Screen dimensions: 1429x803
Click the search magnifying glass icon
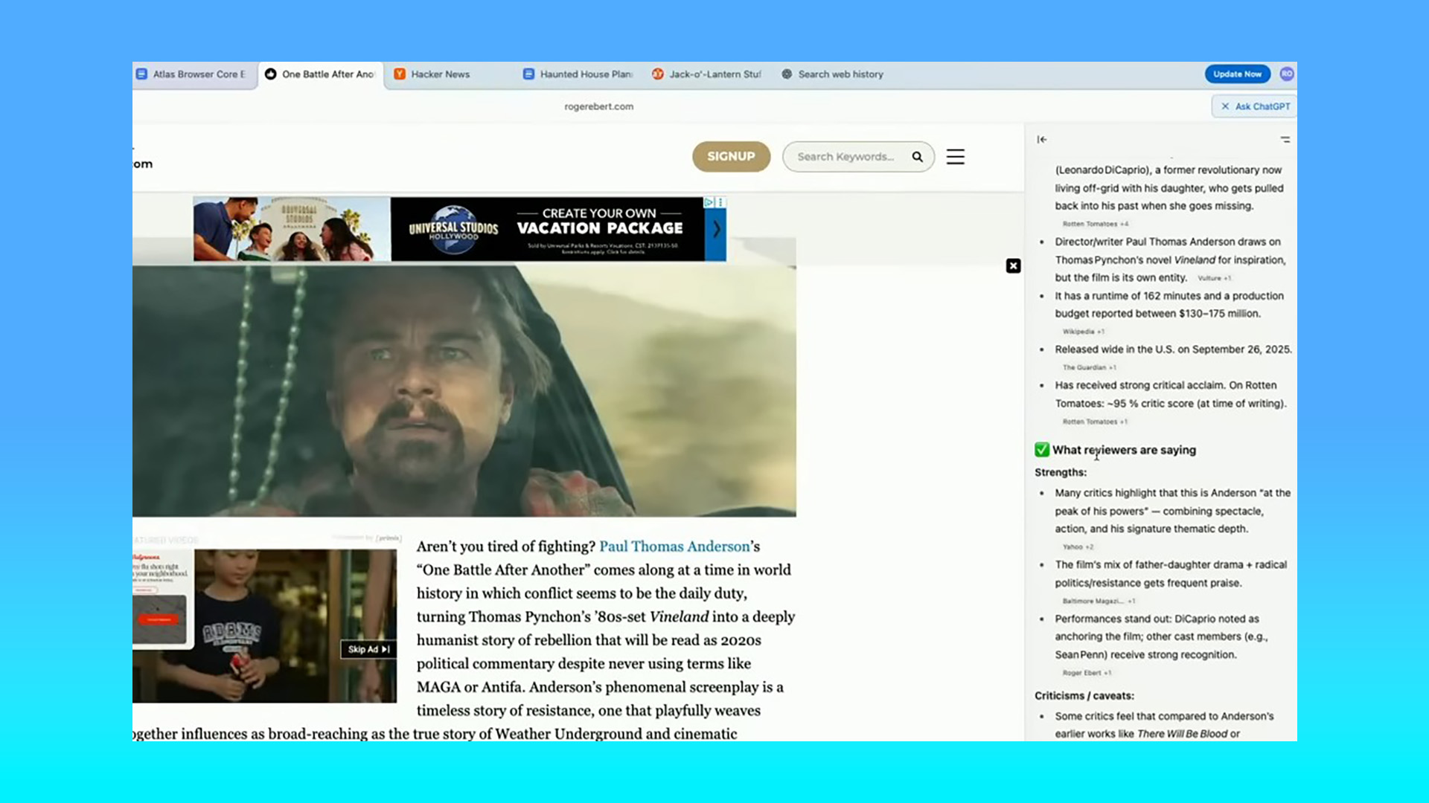coord(917,157)
